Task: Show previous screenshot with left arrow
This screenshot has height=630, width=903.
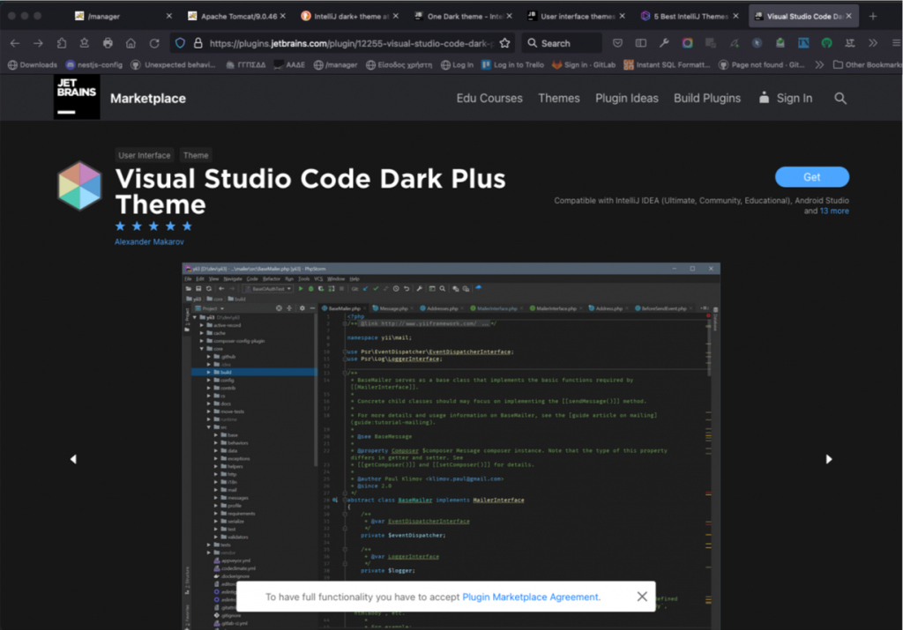Action: click(x=73, y=459)
